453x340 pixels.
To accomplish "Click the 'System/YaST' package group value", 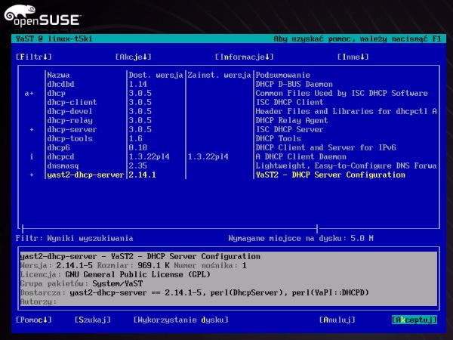I will coord(118,283).
